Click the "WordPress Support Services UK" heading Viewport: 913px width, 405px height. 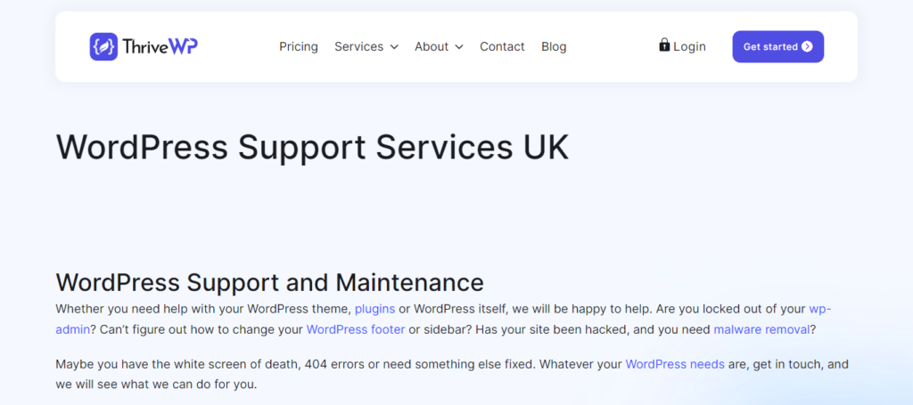pos(312,147)
